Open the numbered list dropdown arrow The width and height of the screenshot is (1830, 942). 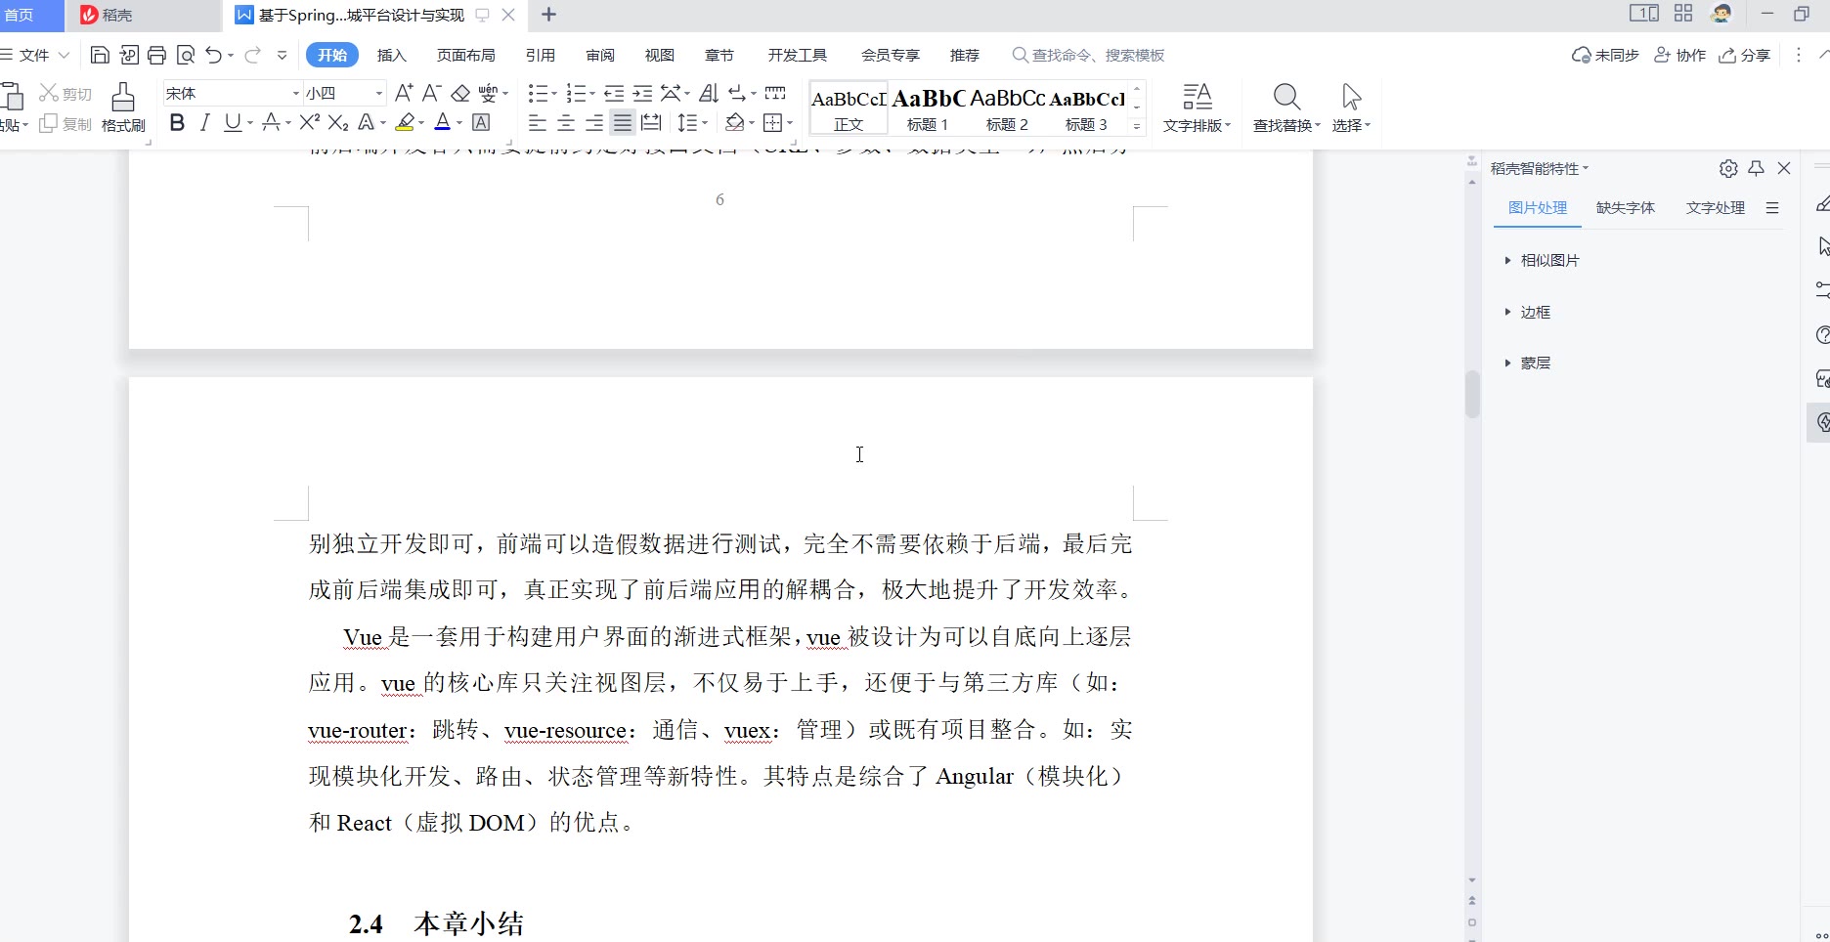coord(592,94)
